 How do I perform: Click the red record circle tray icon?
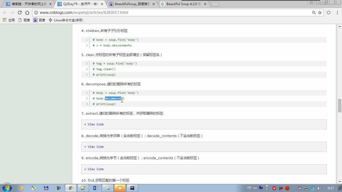[287, 188]
